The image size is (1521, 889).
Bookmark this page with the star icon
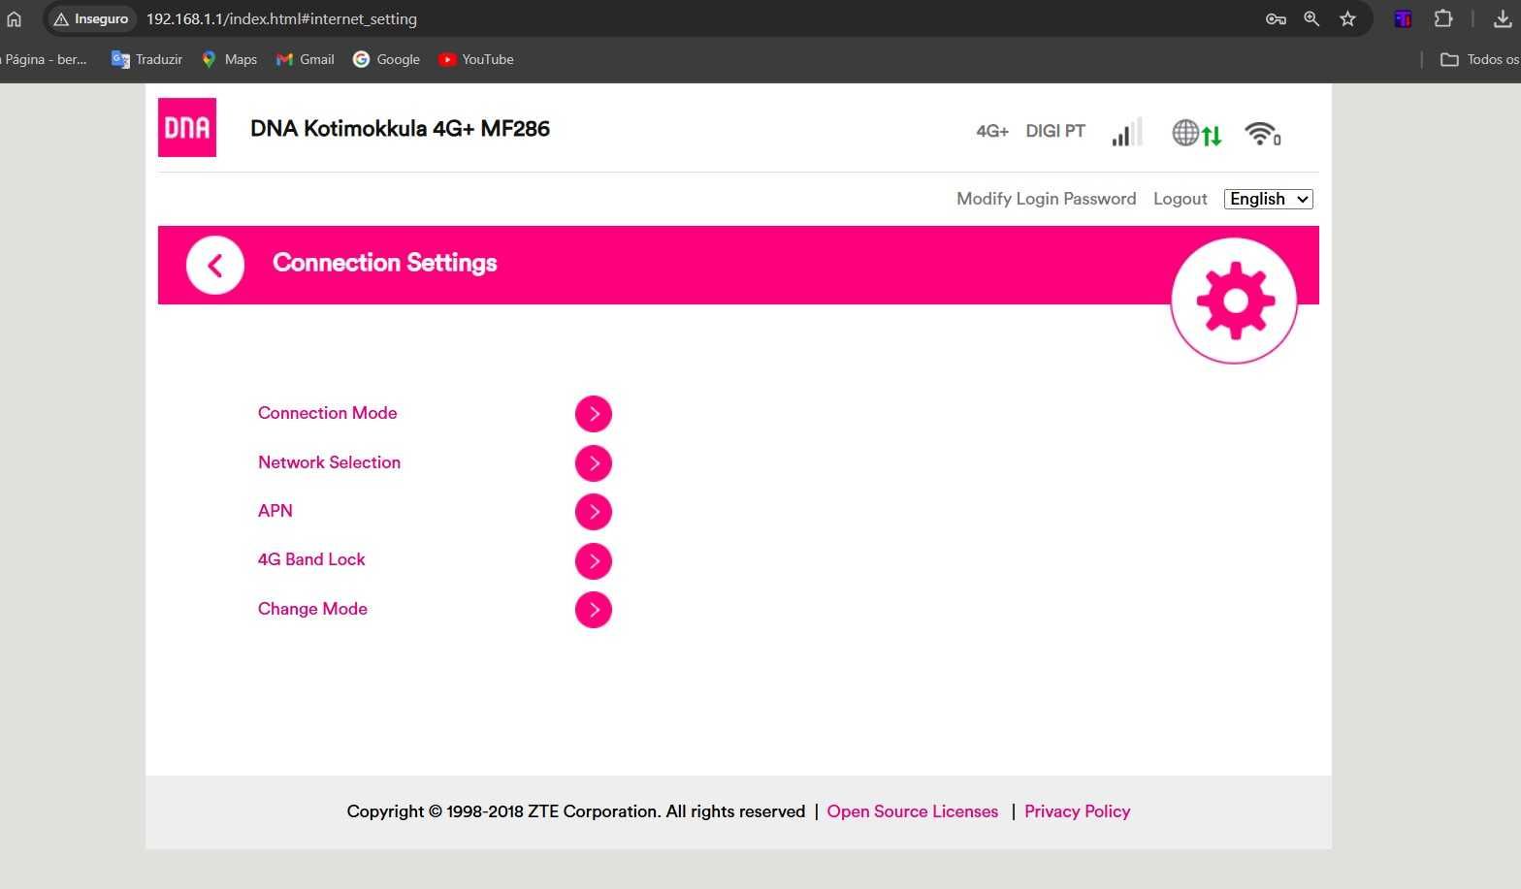[x=1347, y=18]
